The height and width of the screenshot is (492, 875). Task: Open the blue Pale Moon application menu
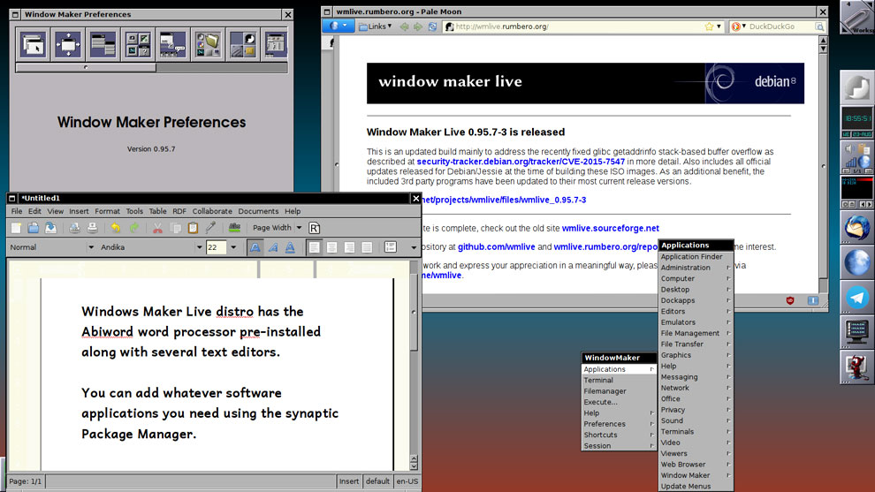pos(339,26)
